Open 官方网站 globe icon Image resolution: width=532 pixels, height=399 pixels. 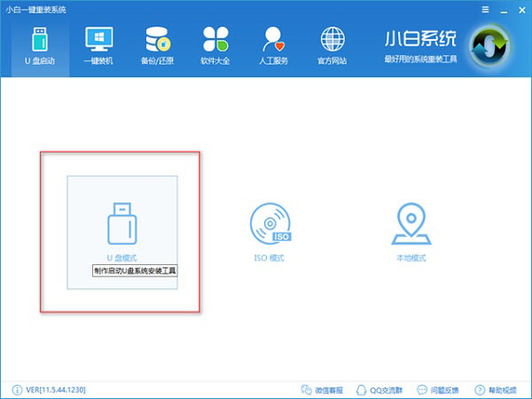[332, 39]
